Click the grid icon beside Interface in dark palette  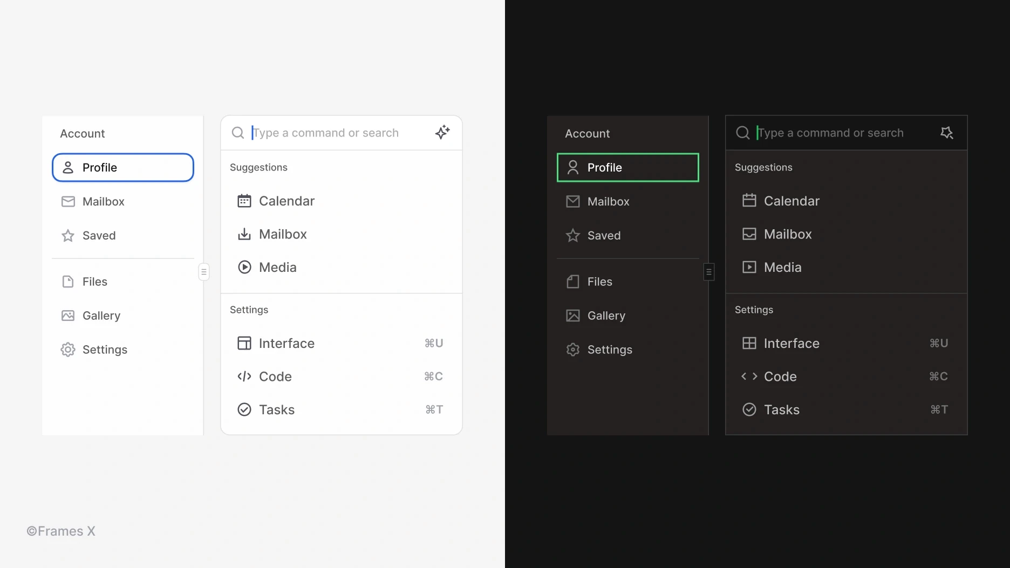click(749, 343)
